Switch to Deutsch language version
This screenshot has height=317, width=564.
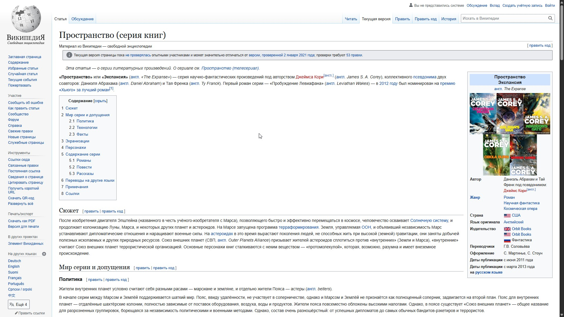pos(14,261)
